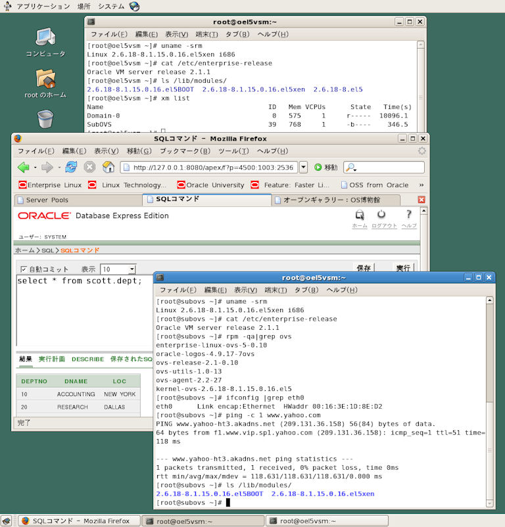Select the 結果 results tab
This screenshot has width=505, height=527.
pyautogui.click(x=26, y=359)
